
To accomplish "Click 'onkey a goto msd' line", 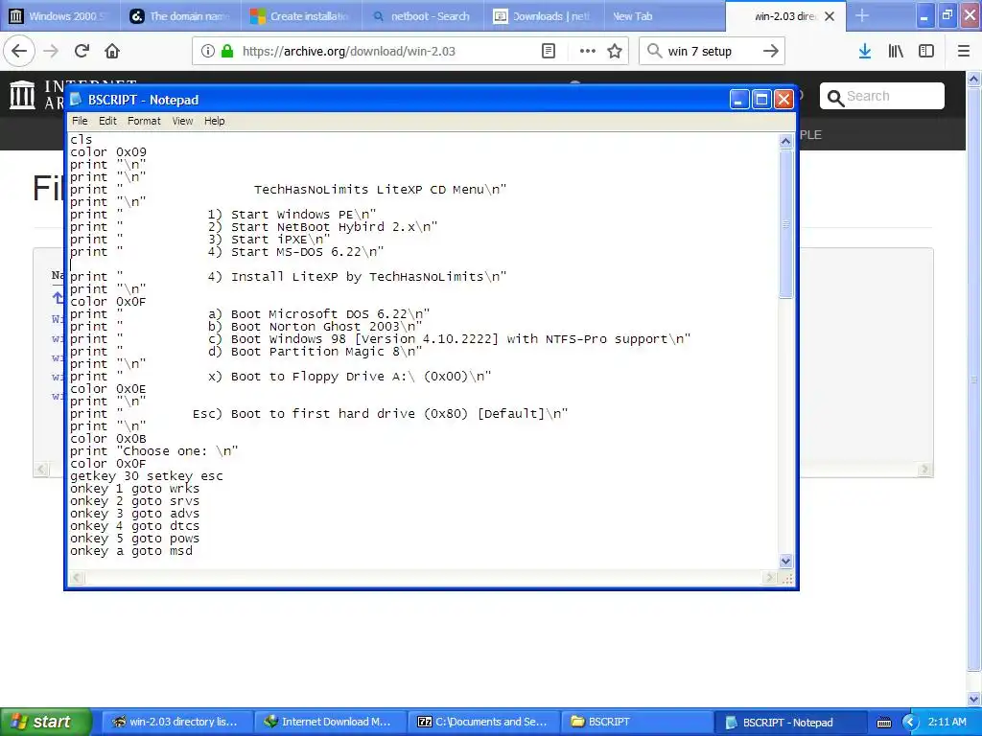I will coord(131,551).
